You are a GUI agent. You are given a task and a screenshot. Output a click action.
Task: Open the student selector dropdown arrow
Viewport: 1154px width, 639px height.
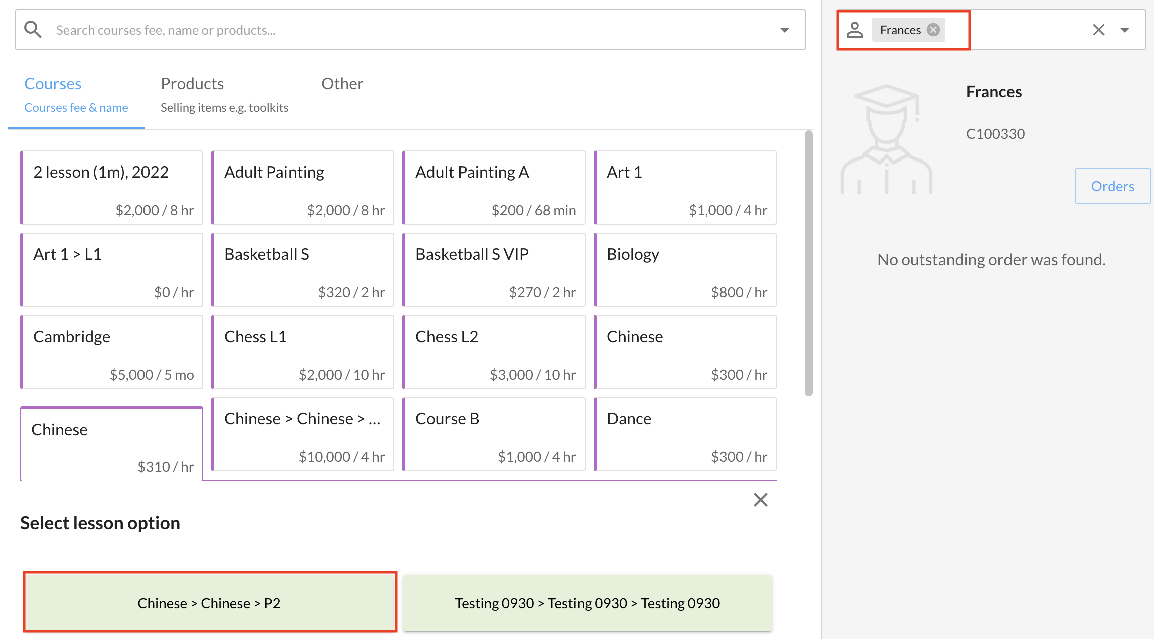click(1125, 30)
